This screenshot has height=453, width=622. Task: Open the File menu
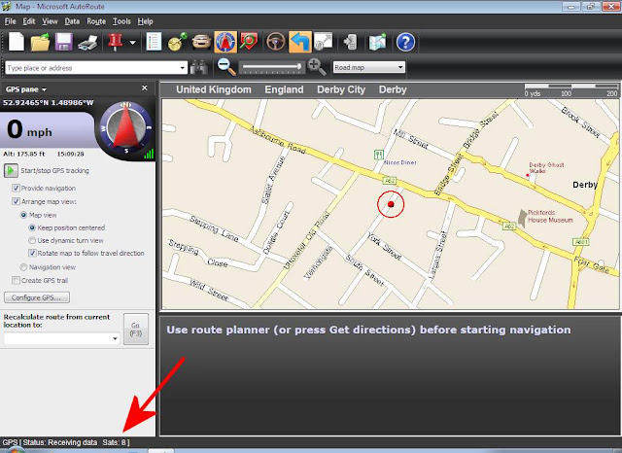pos(10,21)
